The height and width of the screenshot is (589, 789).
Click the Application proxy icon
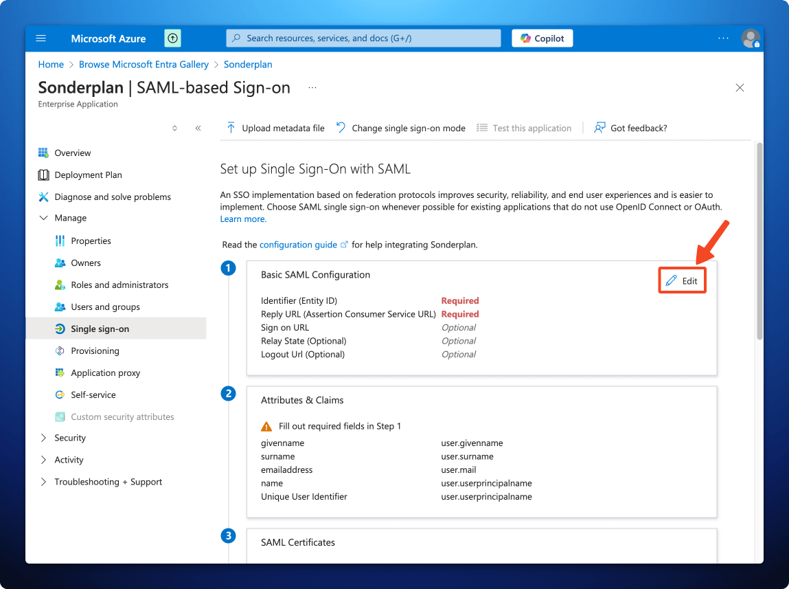coord(60,373)
